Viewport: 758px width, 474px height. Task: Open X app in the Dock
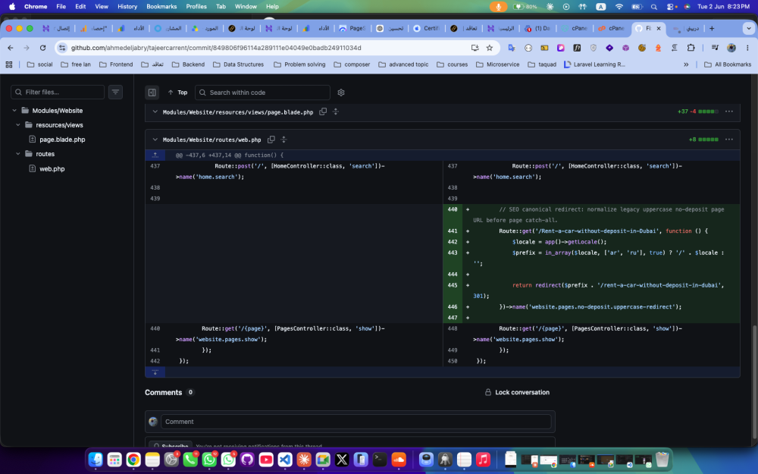pyautogui.click(x=342, y=460)
